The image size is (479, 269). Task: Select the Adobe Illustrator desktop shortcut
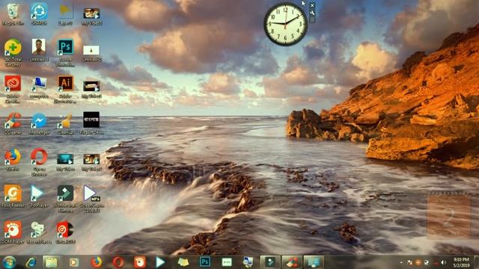coord(65,89)
